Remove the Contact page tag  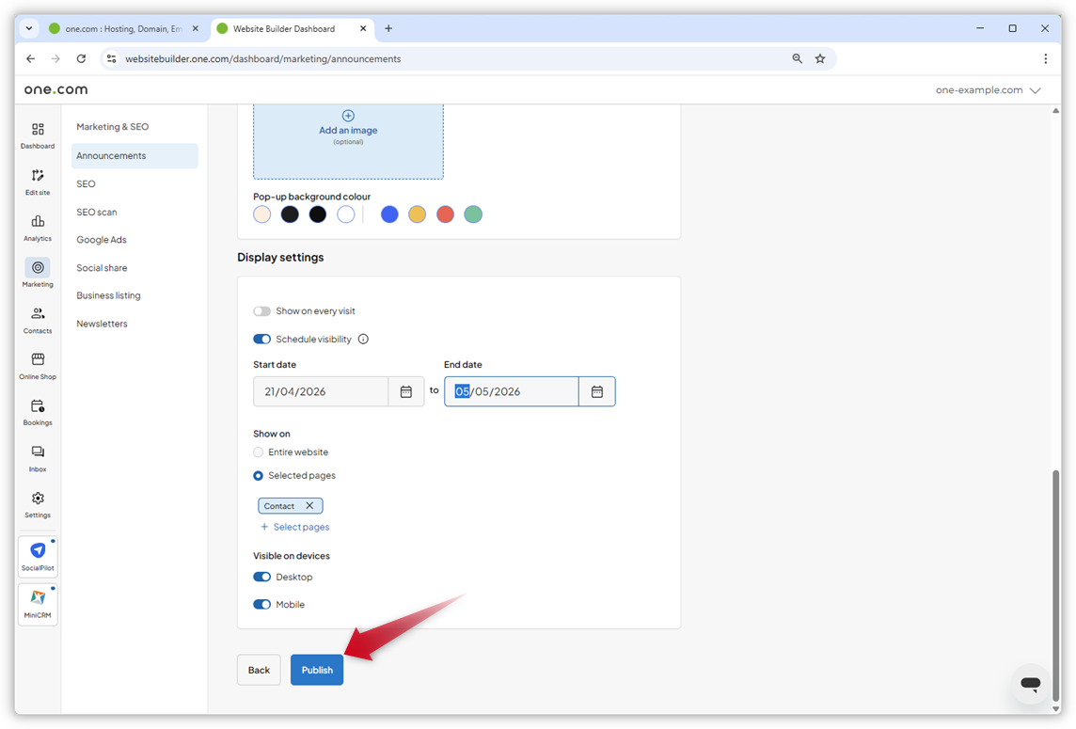311,505
